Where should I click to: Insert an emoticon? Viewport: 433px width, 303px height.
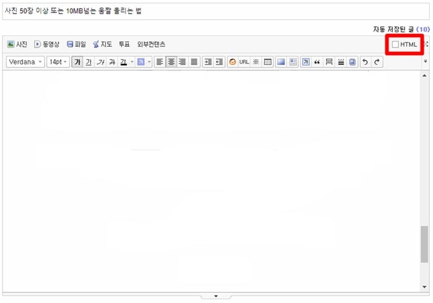233,62
